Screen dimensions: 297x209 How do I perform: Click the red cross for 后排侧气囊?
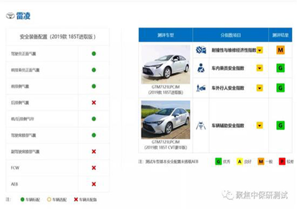94,102
